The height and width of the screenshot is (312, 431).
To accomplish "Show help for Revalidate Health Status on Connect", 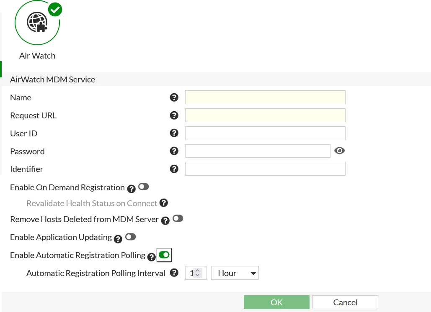I will [163, 203].
